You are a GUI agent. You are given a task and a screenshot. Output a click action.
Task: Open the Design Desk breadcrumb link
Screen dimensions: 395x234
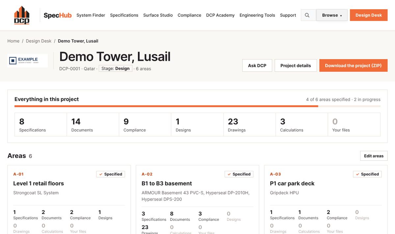point(39,41)
